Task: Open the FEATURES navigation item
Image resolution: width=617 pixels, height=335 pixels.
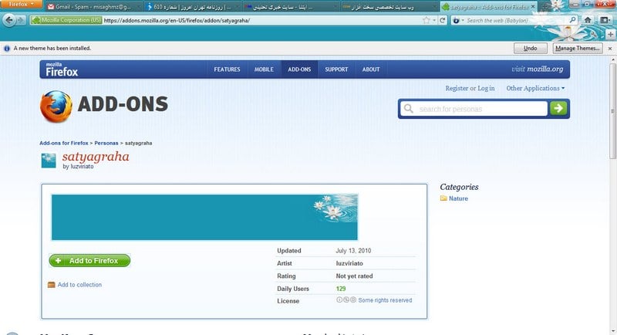Action: 227,69
